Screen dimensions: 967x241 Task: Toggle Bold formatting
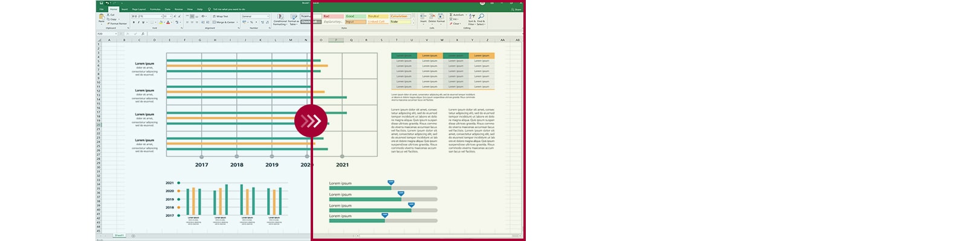[134, 22]
